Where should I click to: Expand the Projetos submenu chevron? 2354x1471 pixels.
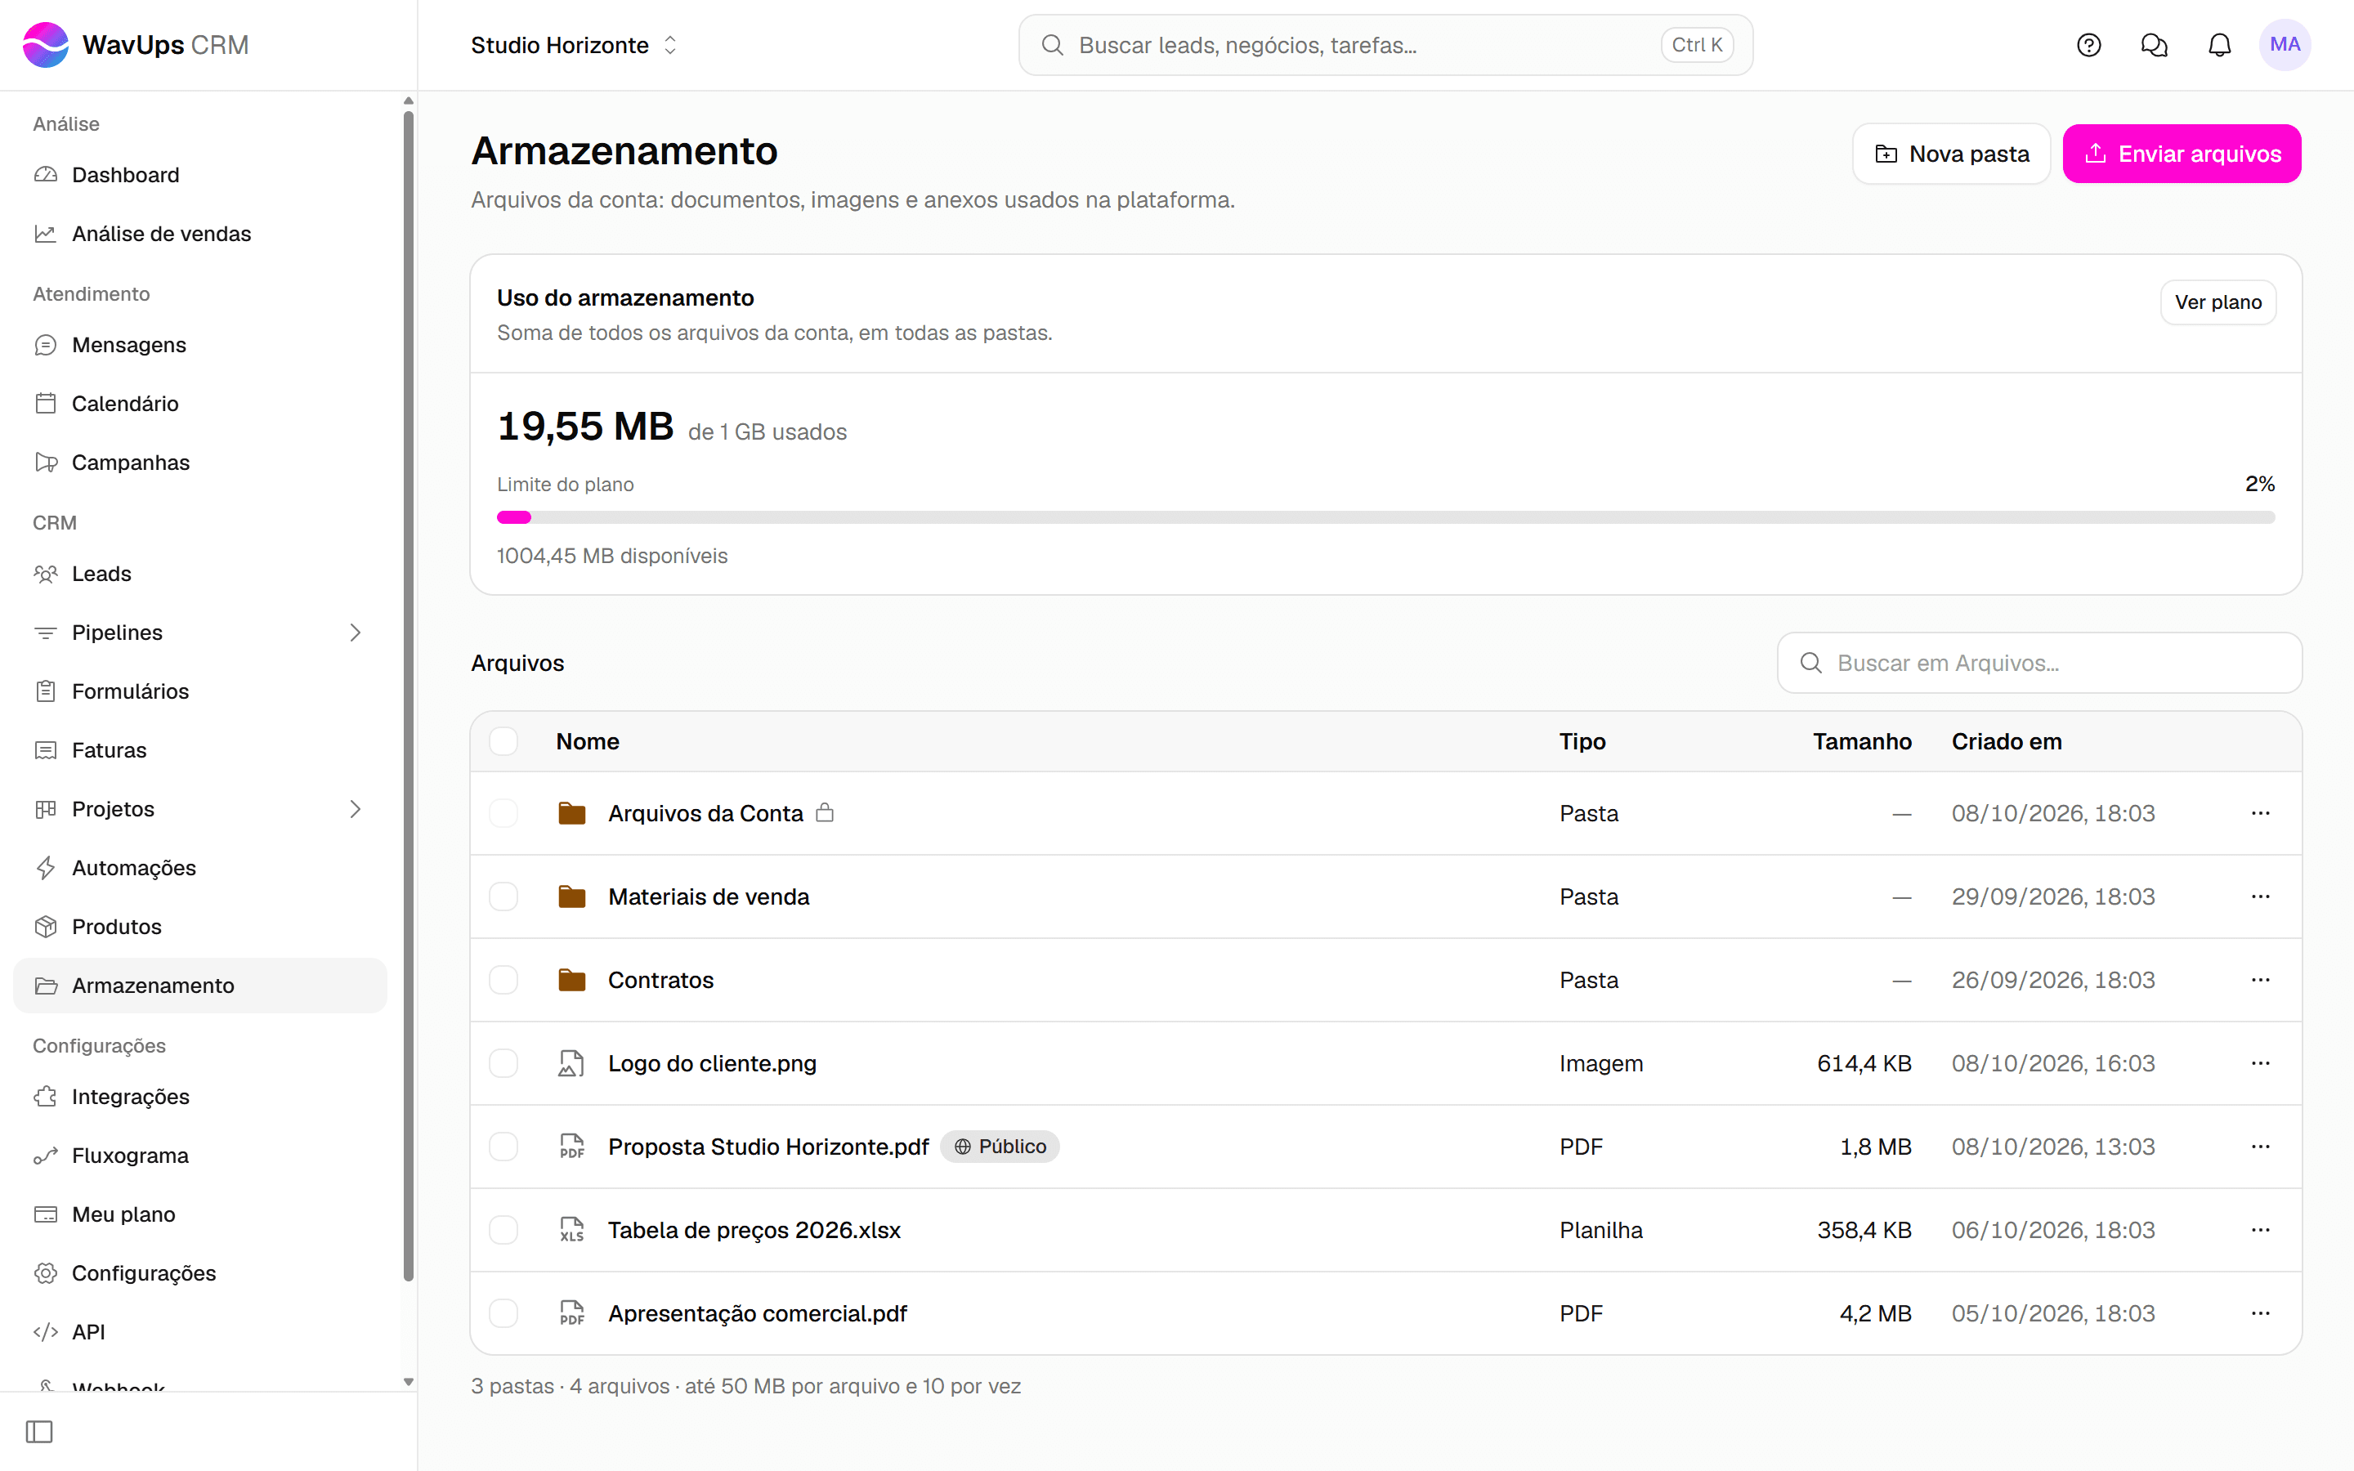[x=355, y=808]
